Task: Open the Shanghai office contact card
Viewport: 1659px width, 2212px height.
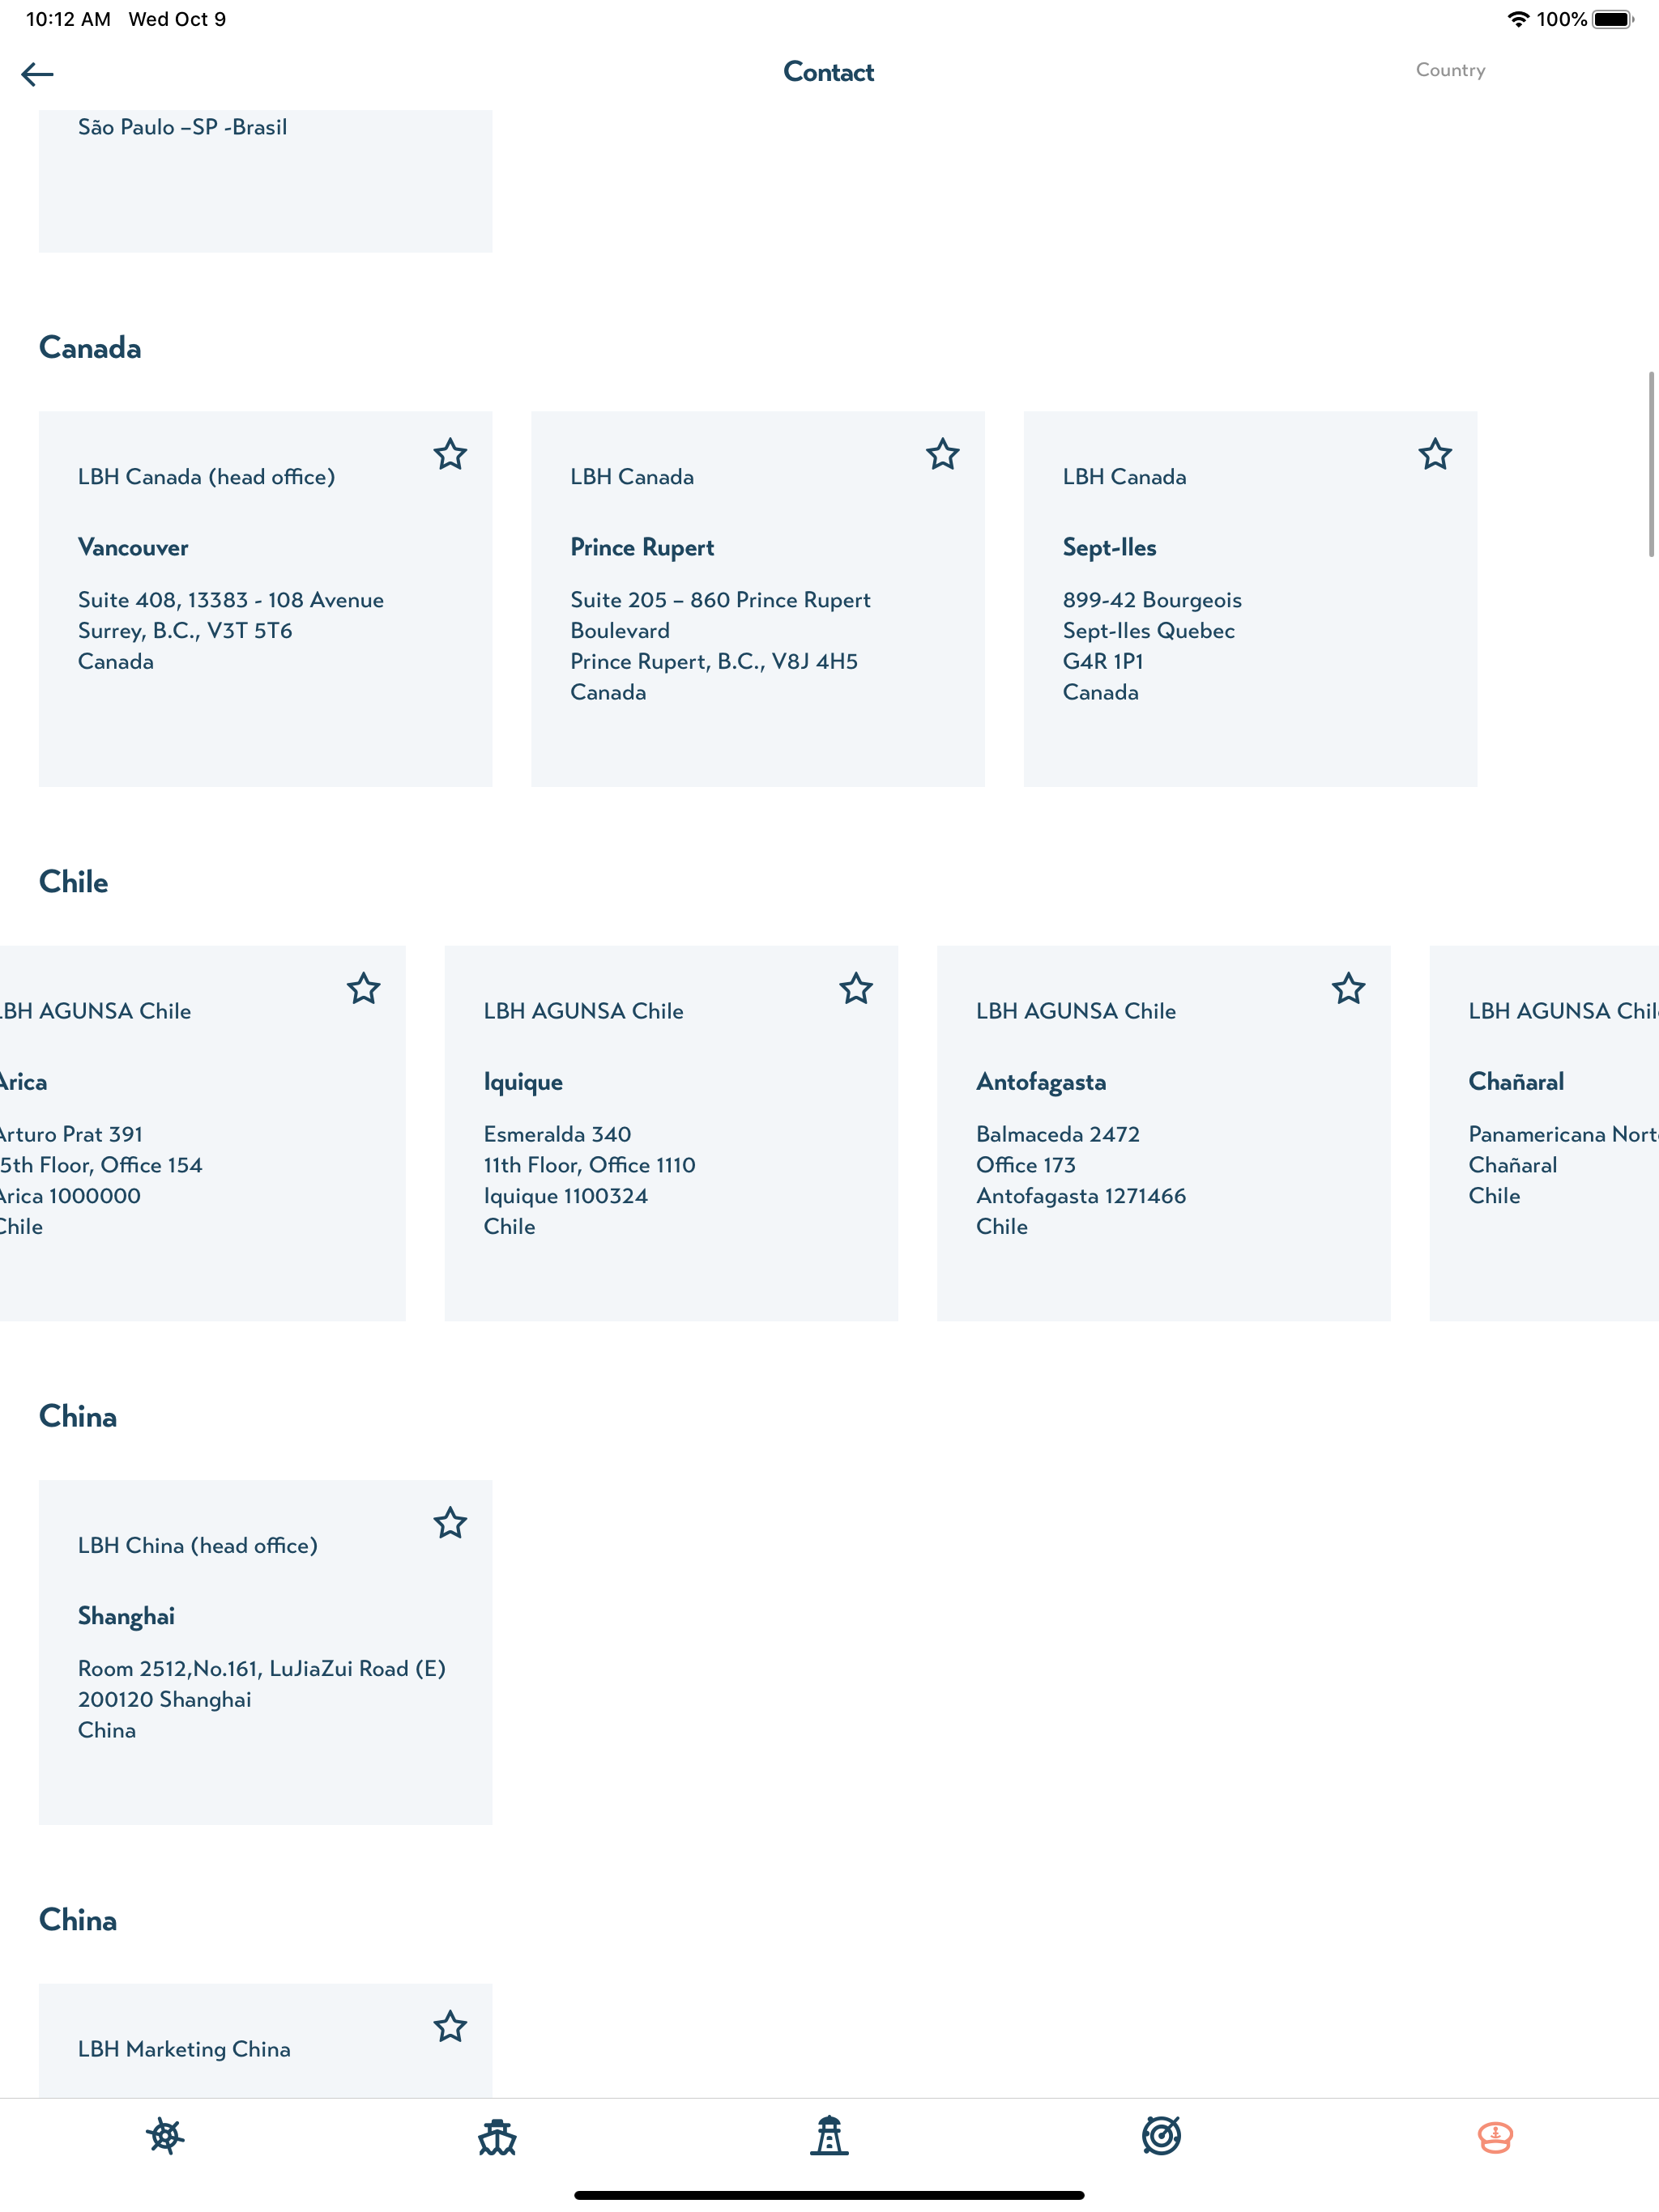Action: (x=265, y=1652)
